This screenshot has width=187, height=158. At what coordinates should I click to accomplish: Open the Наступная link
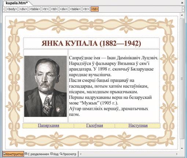coord(138,125)
